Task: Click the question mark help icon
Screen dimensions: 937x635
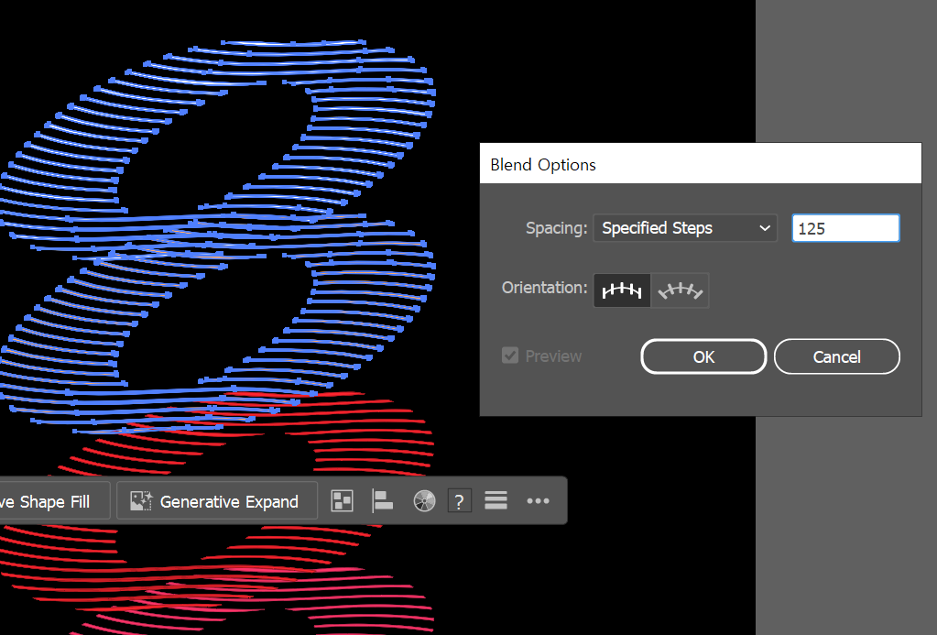Action: (459, 501)
